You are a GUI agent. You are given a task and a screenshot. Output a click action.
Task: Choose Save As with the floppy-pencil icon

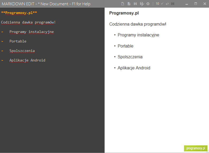pyautogui.click(x=142, y=4)
